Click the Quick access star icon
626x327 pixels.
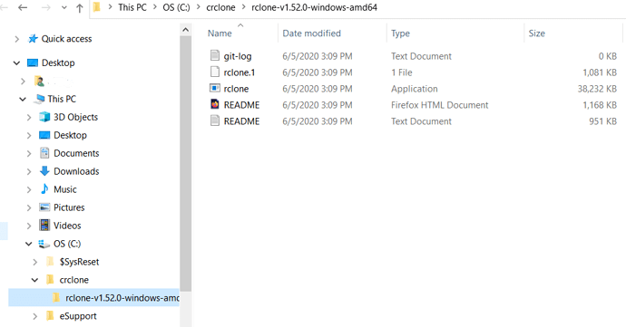pos(33,39)
